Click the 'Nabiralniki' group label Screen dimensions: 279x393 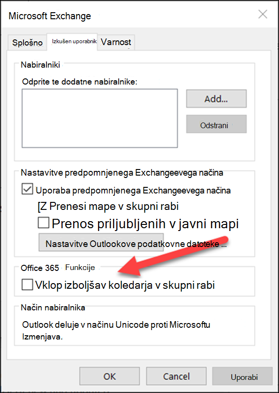coord(40,65)
